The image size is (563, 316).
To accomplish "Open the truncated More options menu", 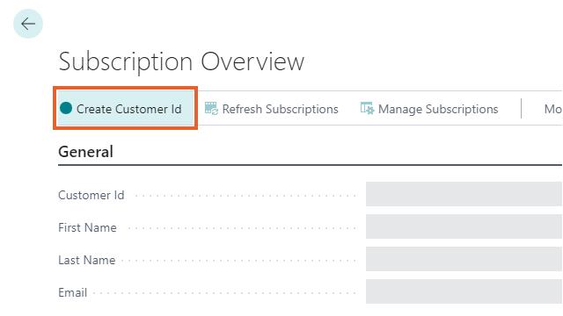I will click(553, 109).
